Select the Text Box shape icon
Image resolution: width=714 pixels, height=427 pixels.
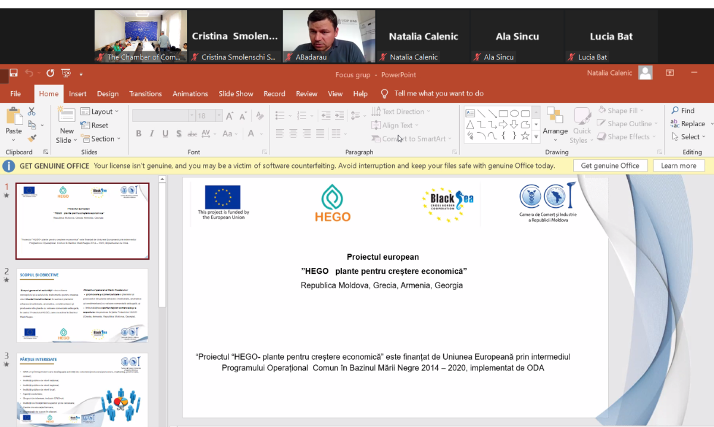[x=470, y=113]
